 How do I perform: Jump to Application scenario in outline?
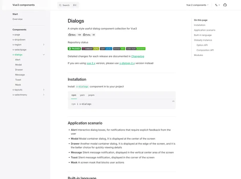205,30
